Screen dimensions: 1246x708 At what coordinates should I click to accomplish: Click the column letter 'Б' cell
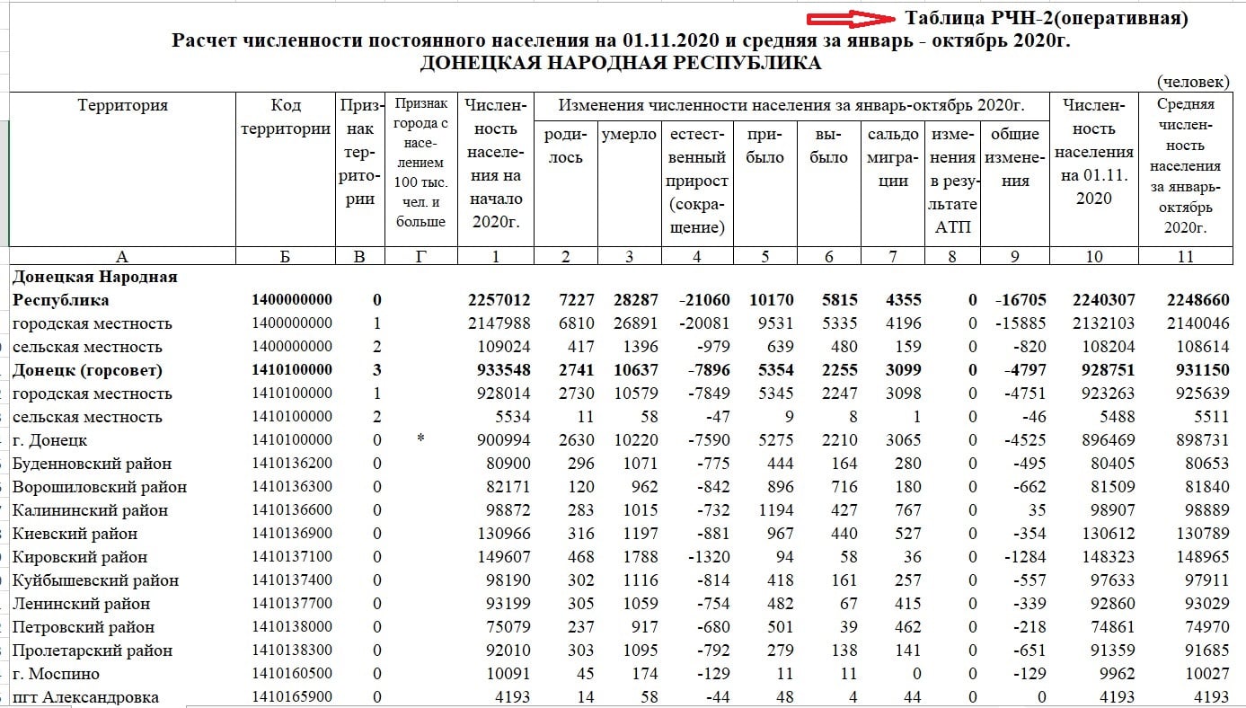tap(285, 257)
